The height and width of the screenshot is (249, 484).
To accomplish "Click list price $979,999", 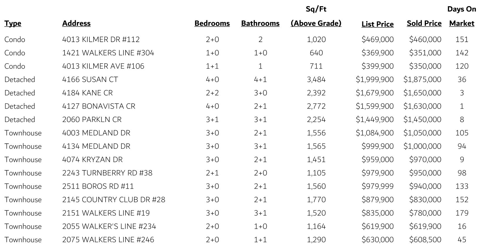I will point(378,186).
